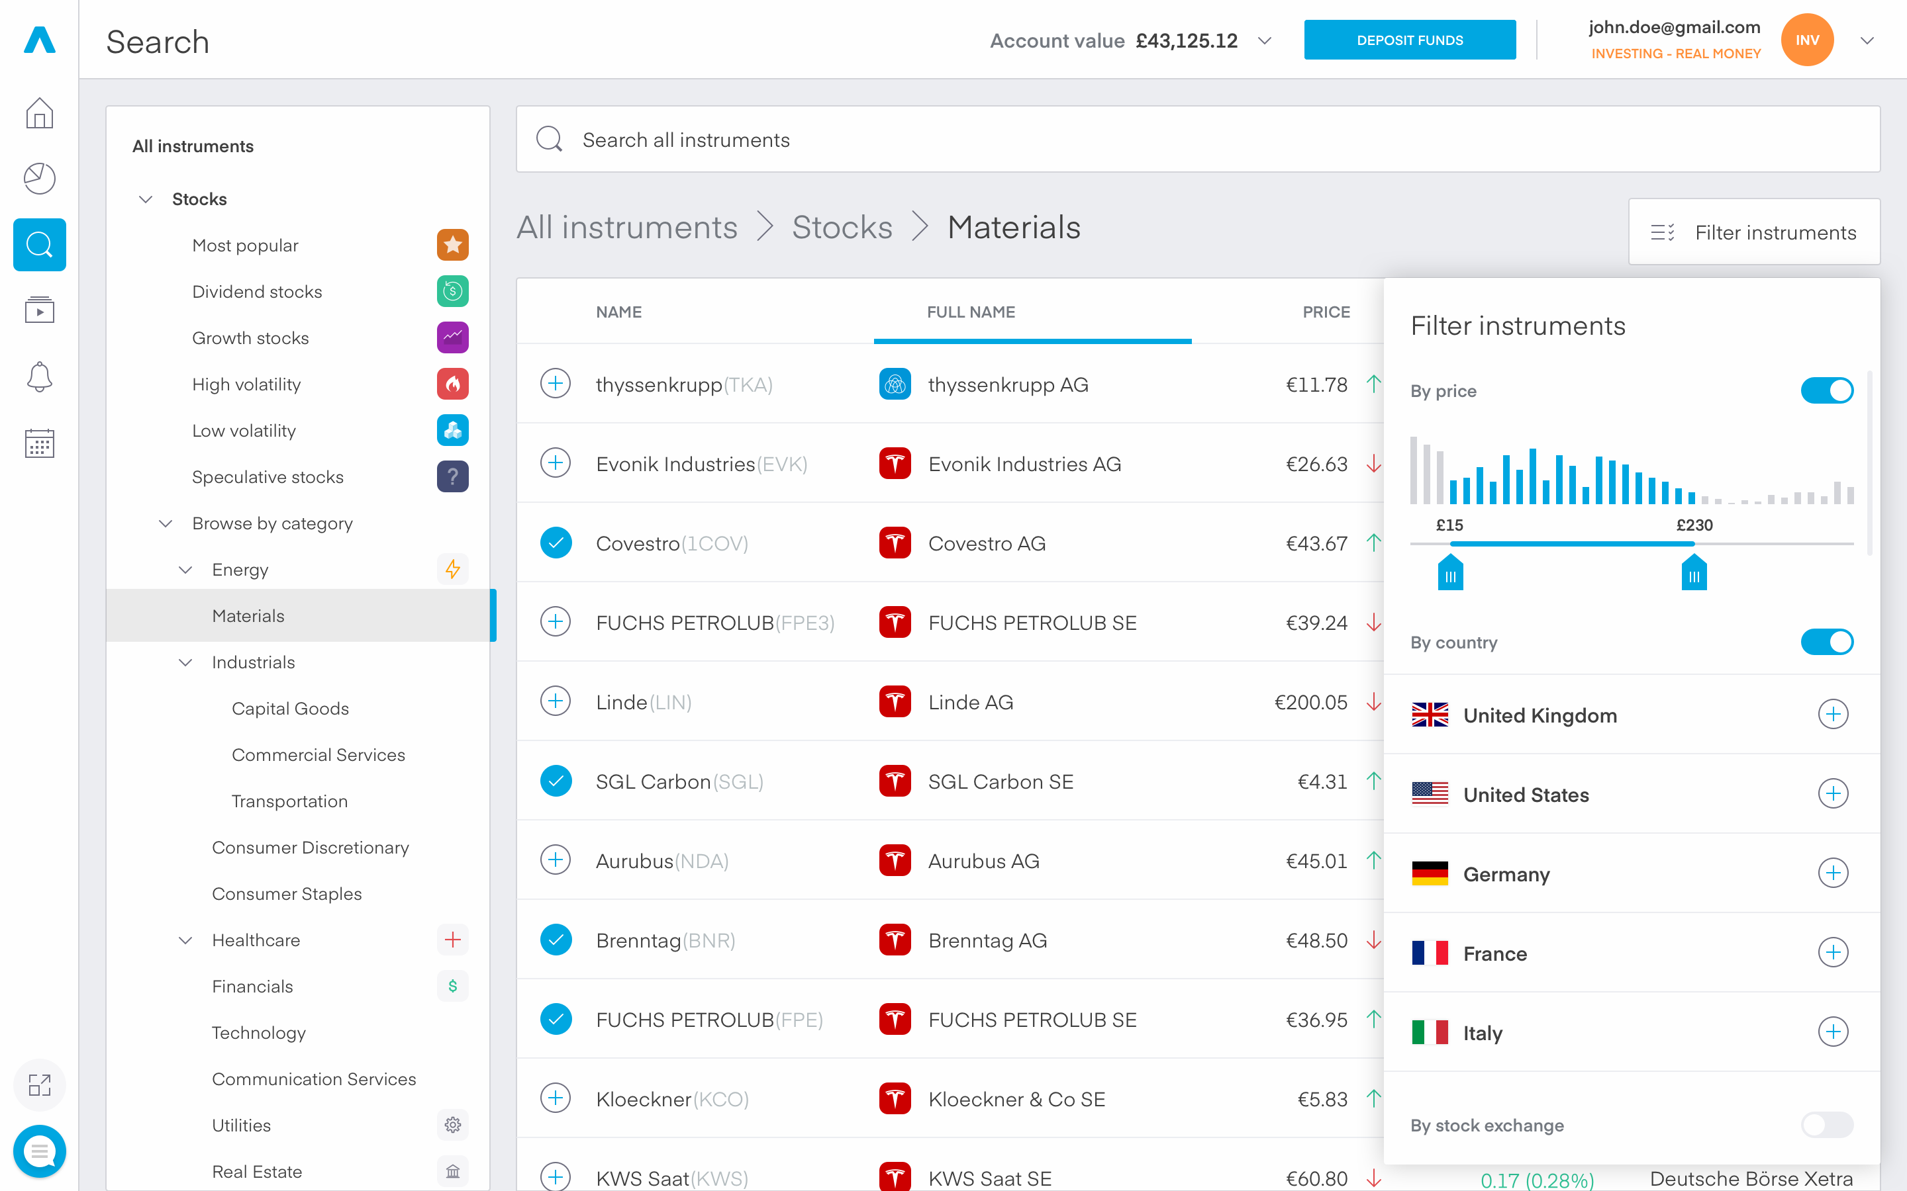Enable the By stock exchange switch

[x=1827, y=1125]
